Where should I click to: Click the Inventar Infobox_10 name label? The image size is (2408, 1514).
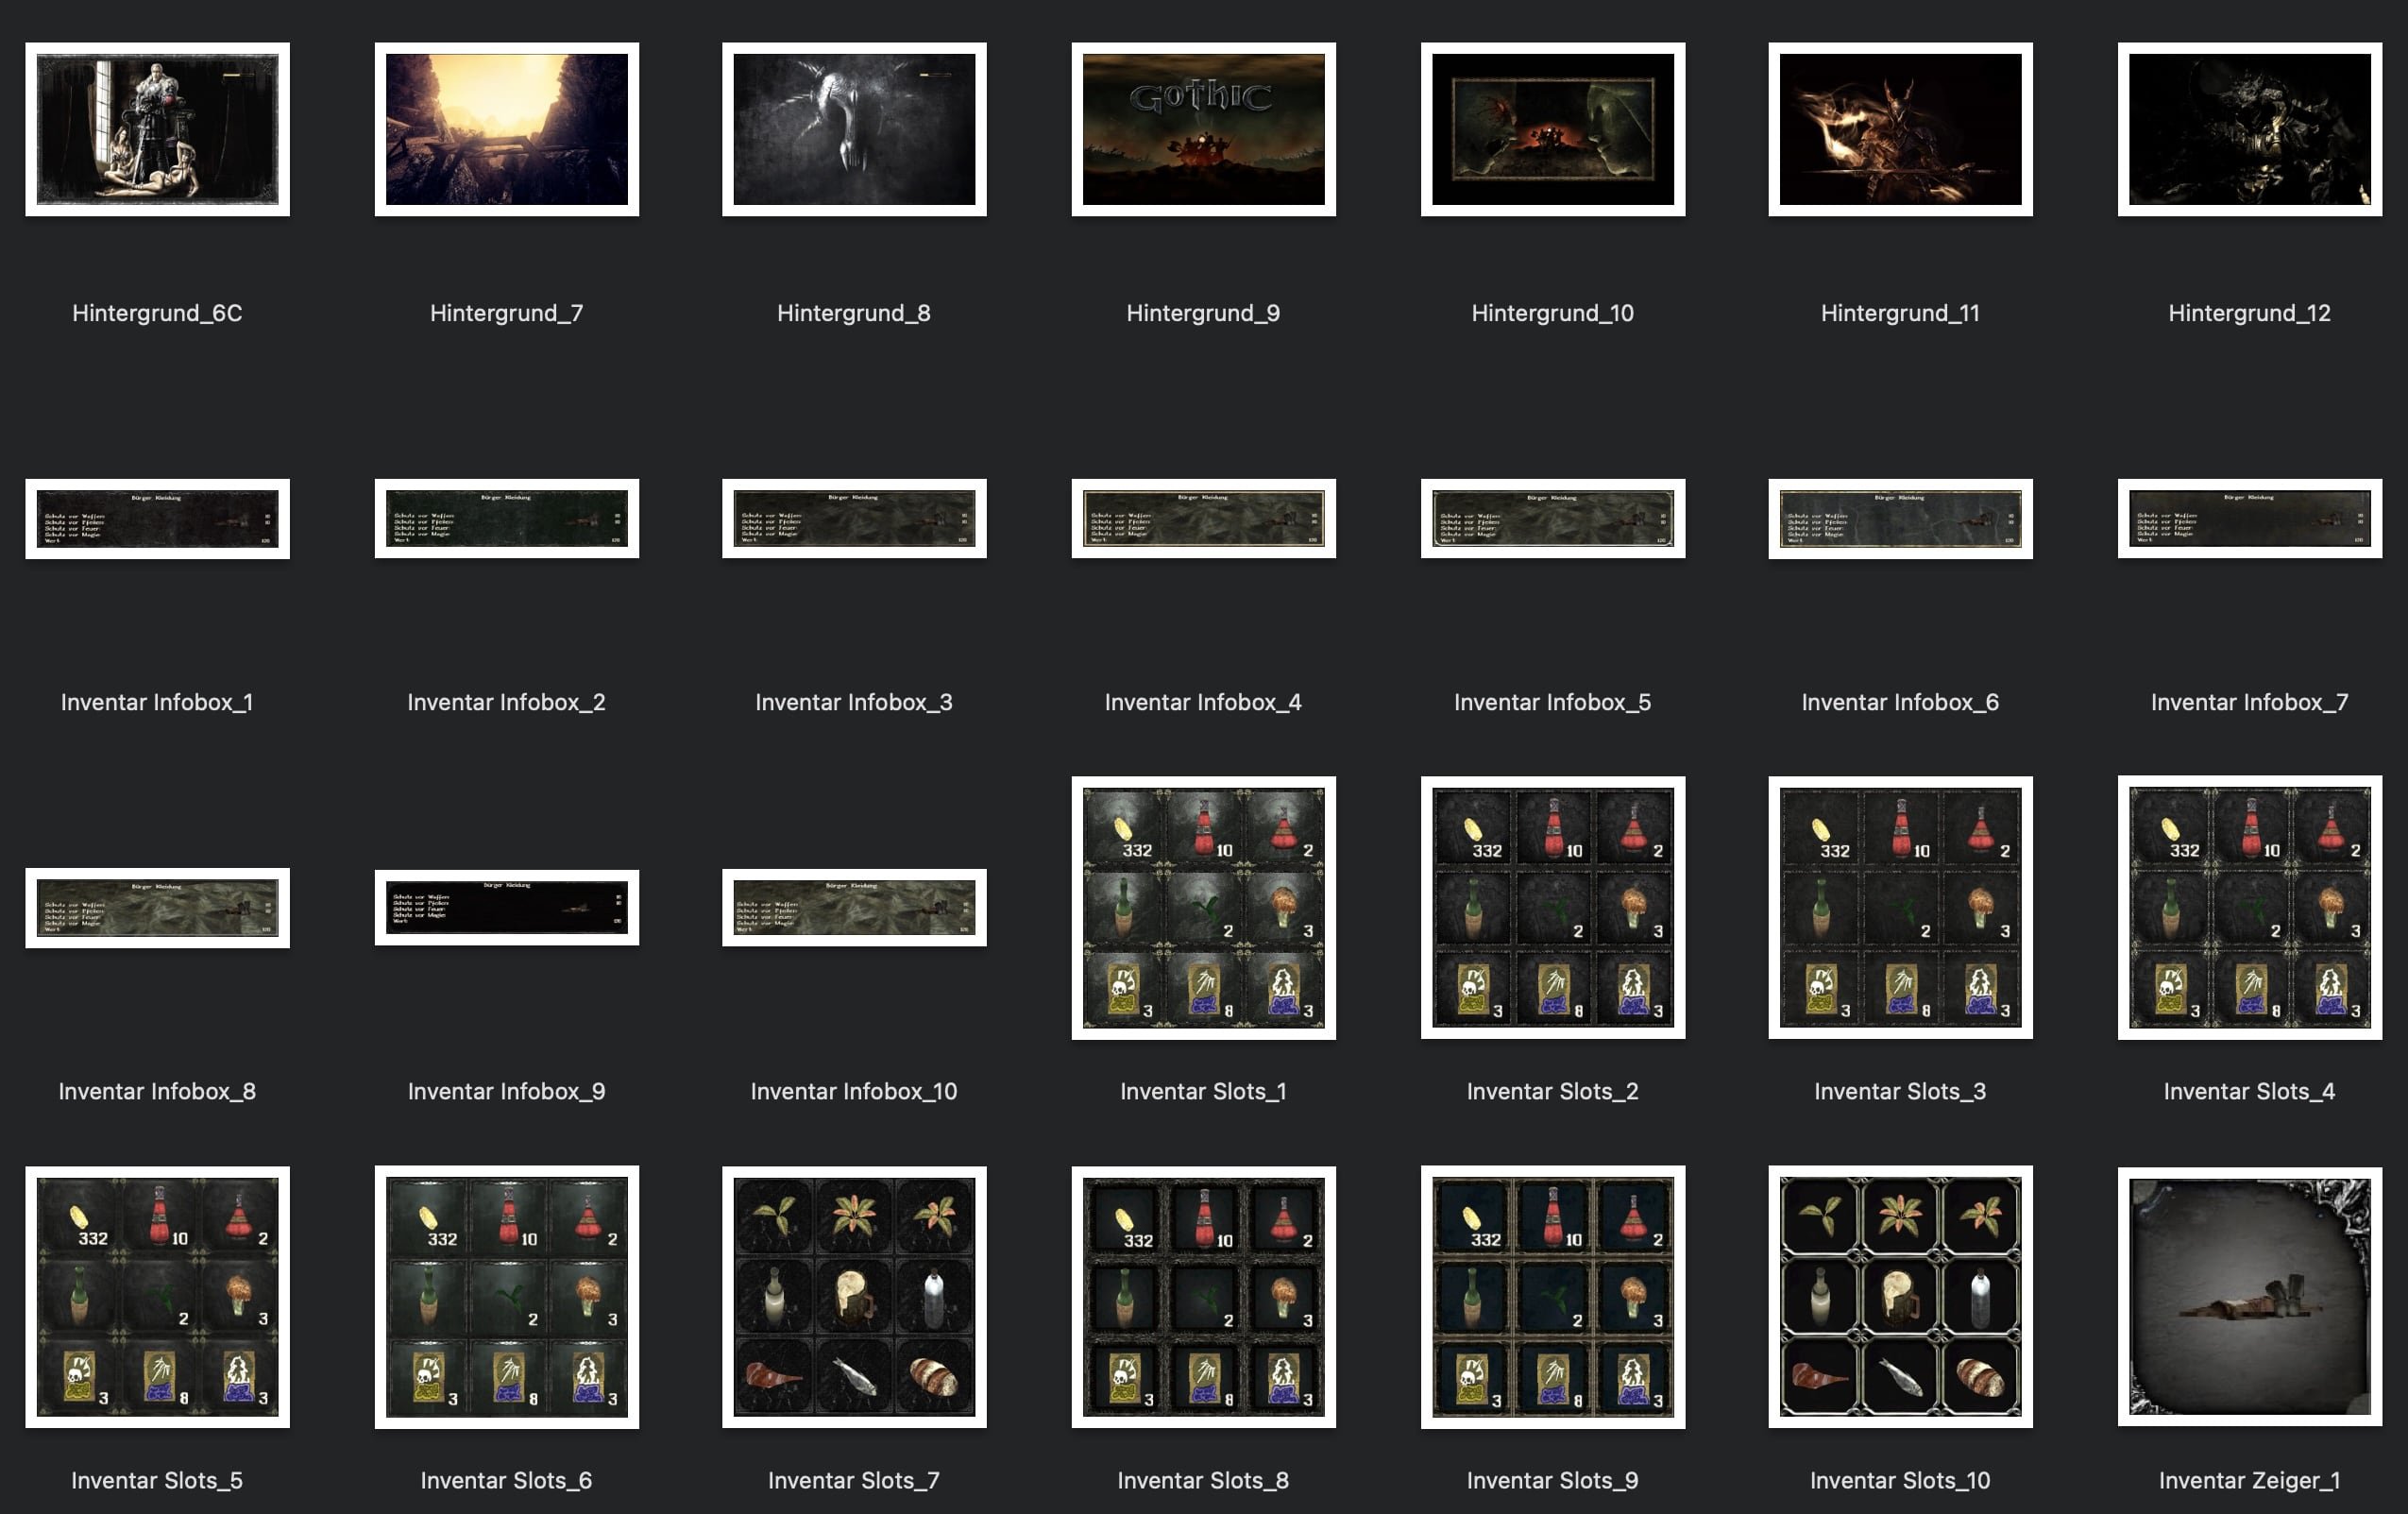tap(854, 1091)
